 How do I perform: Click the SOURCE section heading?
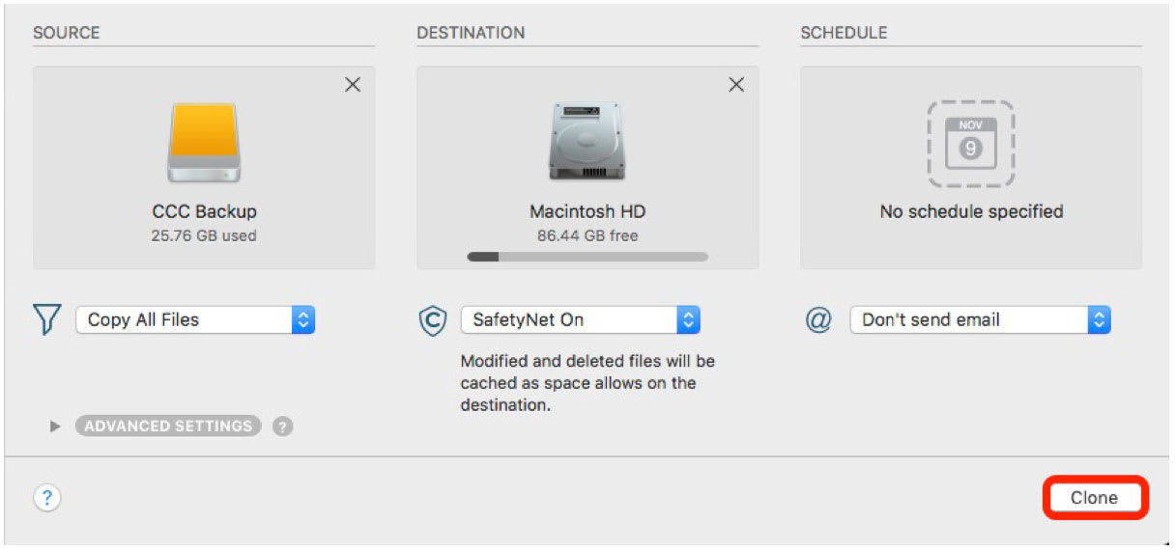67,33
